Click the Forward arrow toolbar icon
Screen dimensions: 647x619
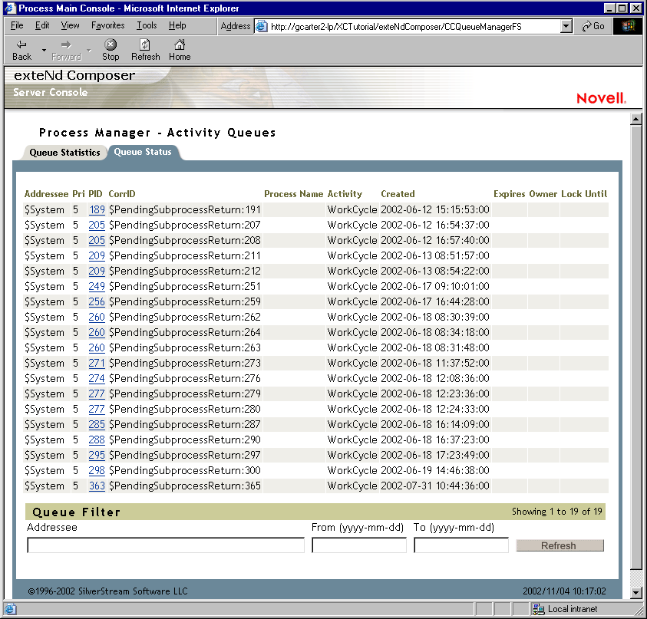[66, 44]
